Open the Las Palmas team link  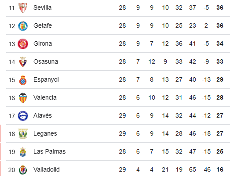[x=49, y=152]
